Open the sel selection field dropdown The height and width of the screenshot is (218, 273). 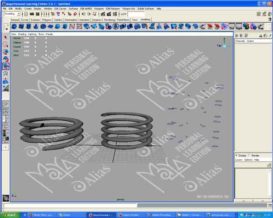[123, 14]
